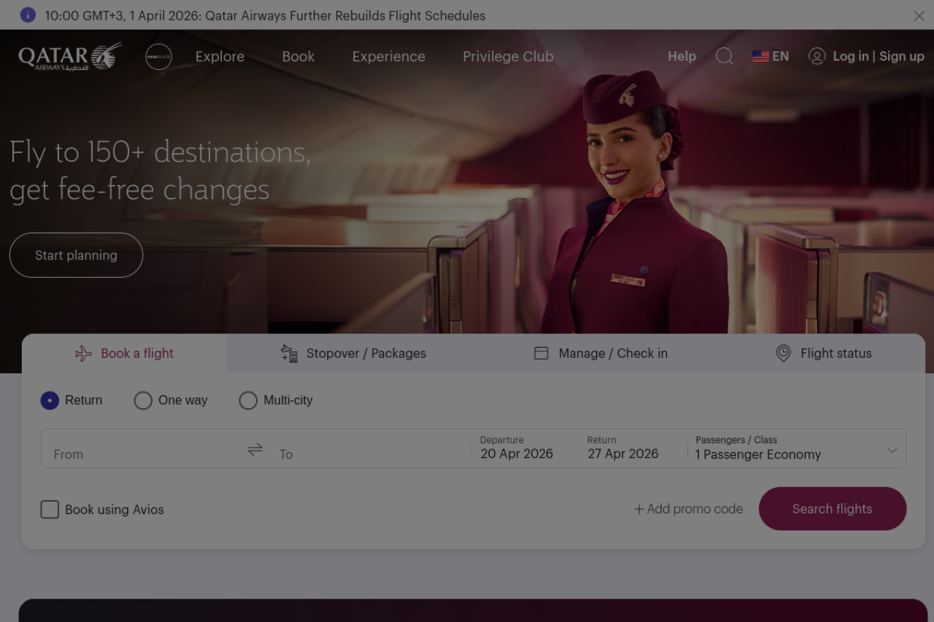934x622 pixels.
Task: Enable Book using Avios checkbox
Action: [50, 510]
